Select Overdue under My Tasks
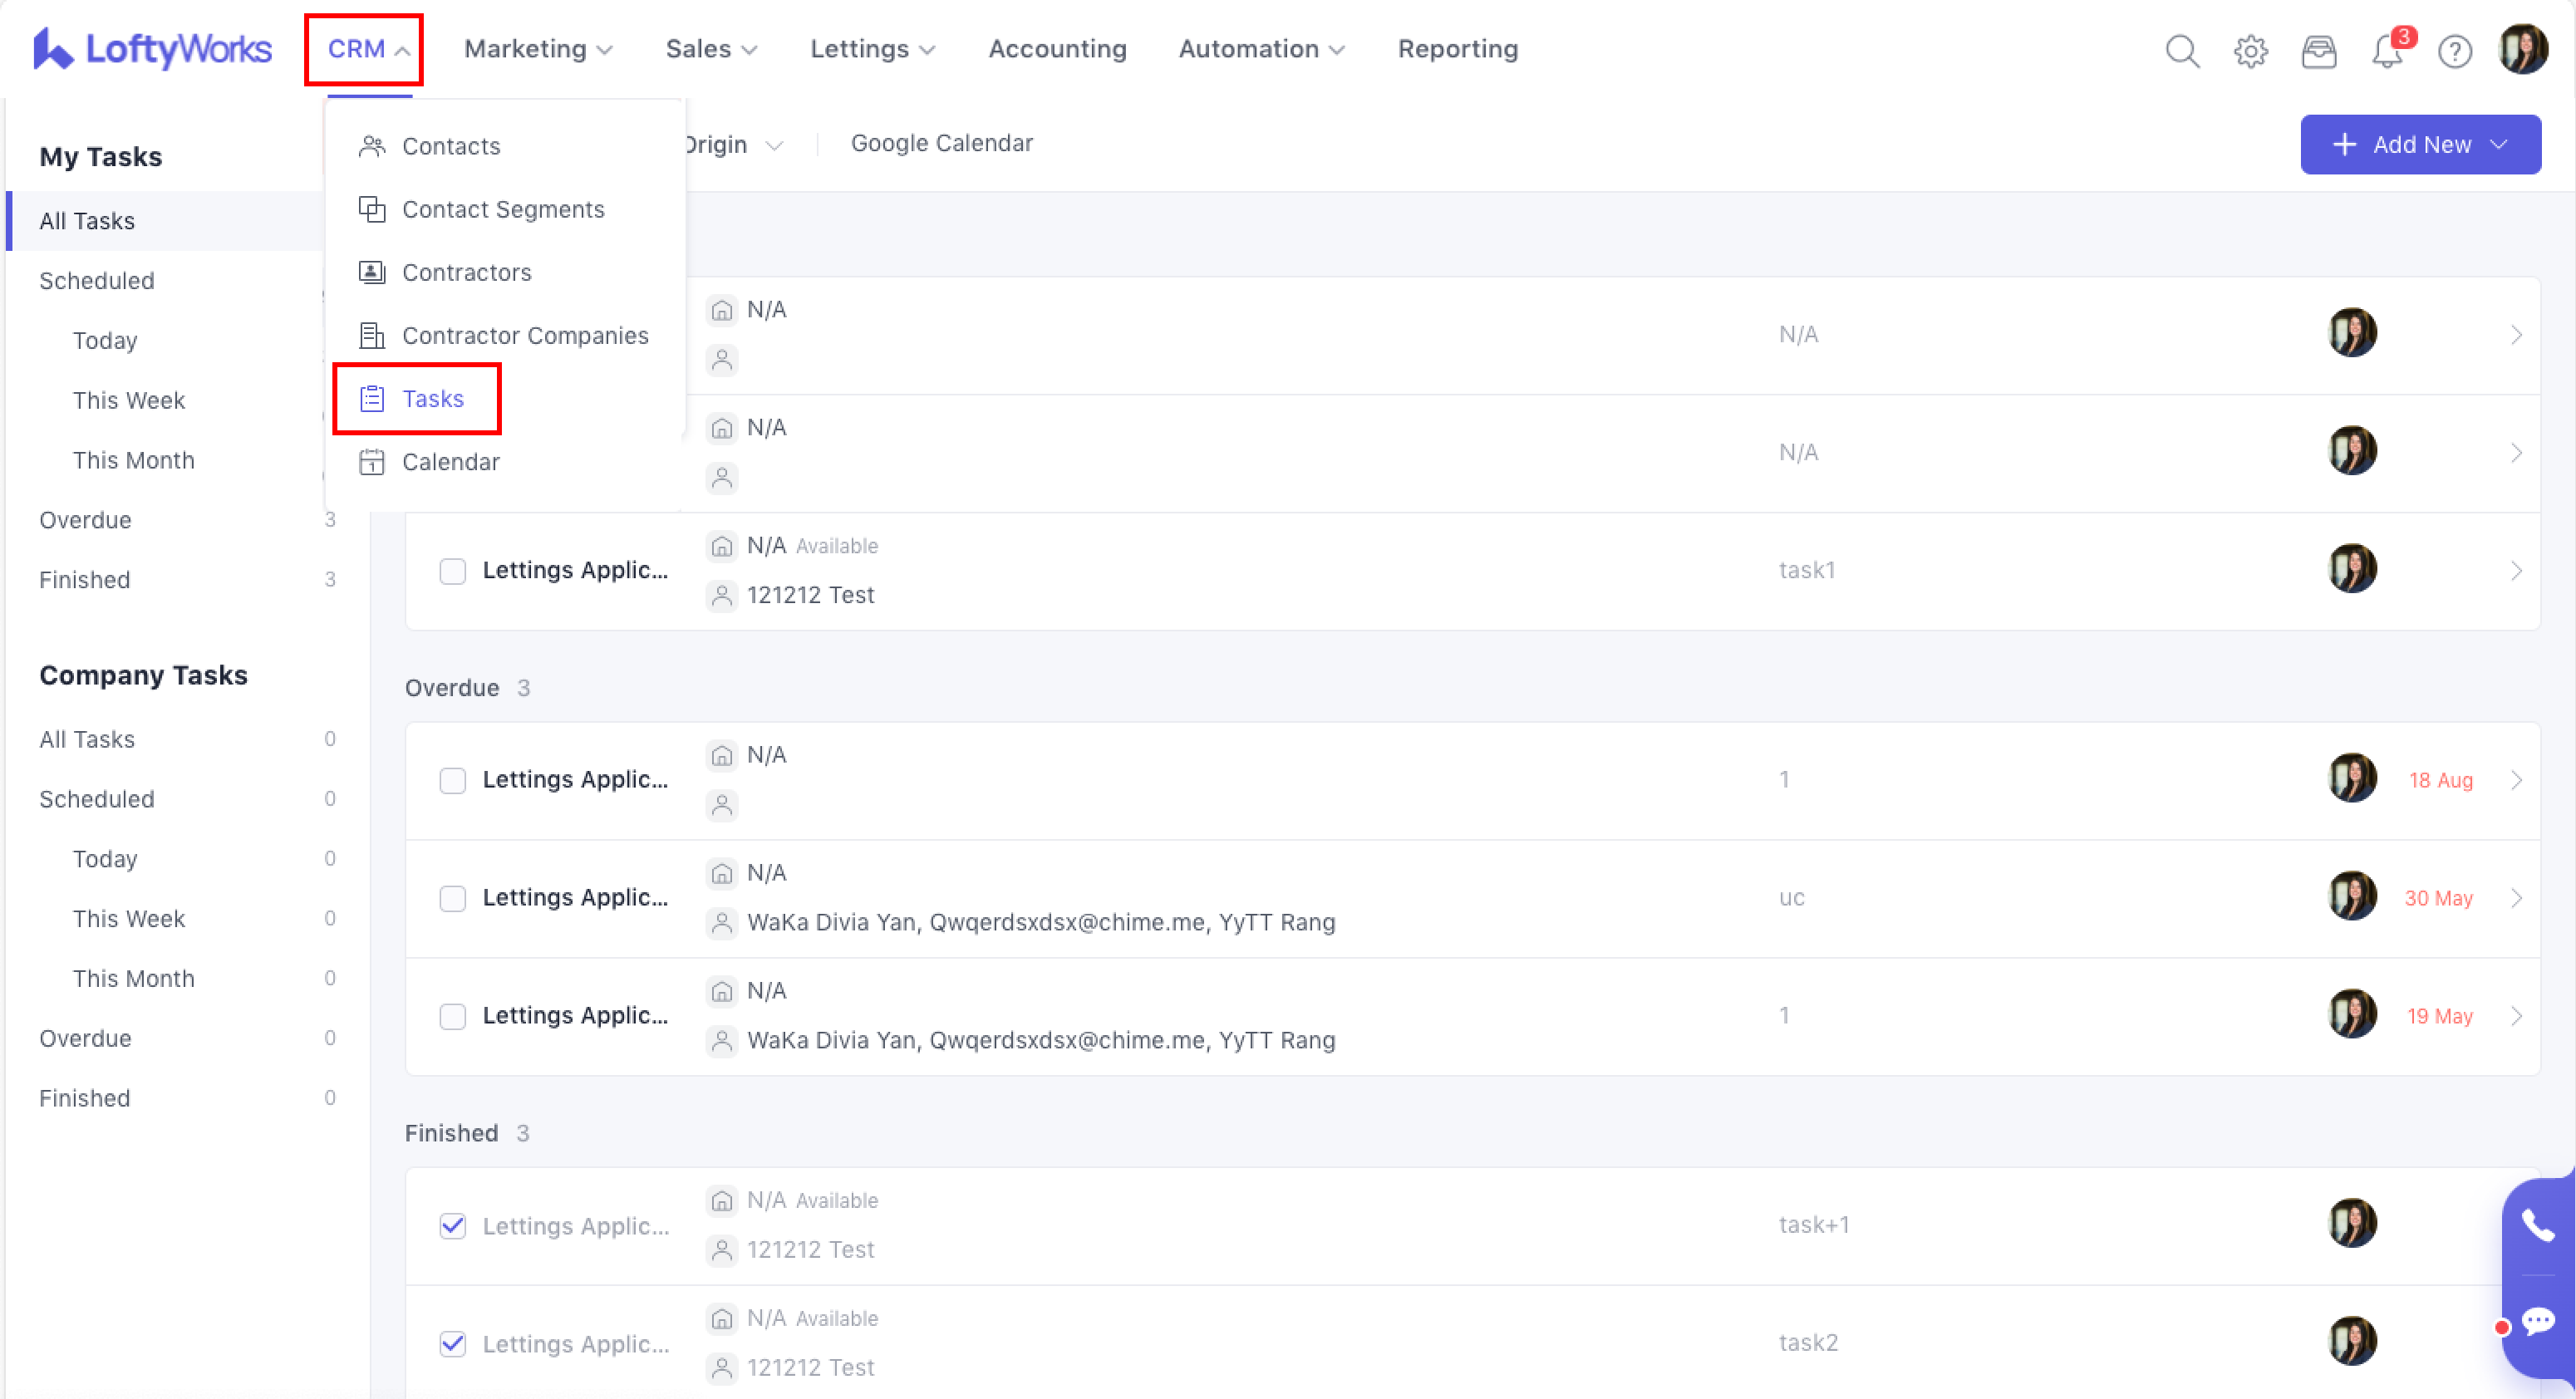 click(85, 520)
